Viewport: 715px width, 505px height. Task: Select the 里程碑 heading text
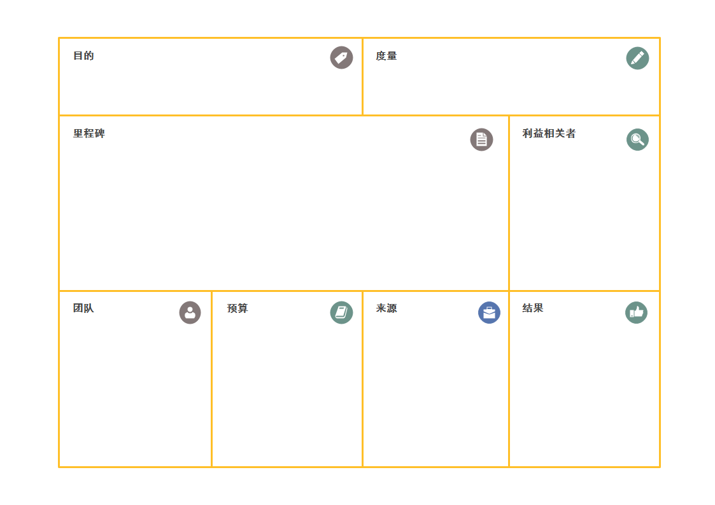89,134
